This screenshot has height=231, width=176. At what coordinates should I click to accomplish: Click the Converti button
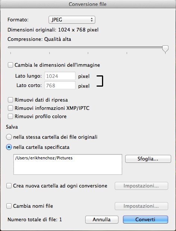click(x=145, y=219)
